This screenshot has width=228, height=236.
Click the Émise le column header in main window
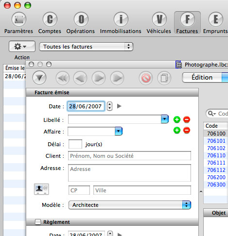click(x=15, y=68)
